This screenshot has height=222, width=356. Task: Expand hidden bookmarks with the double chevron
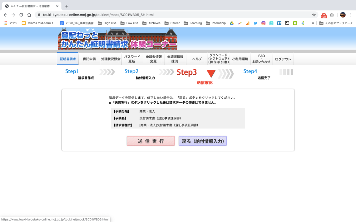click(x=313, y=23)
